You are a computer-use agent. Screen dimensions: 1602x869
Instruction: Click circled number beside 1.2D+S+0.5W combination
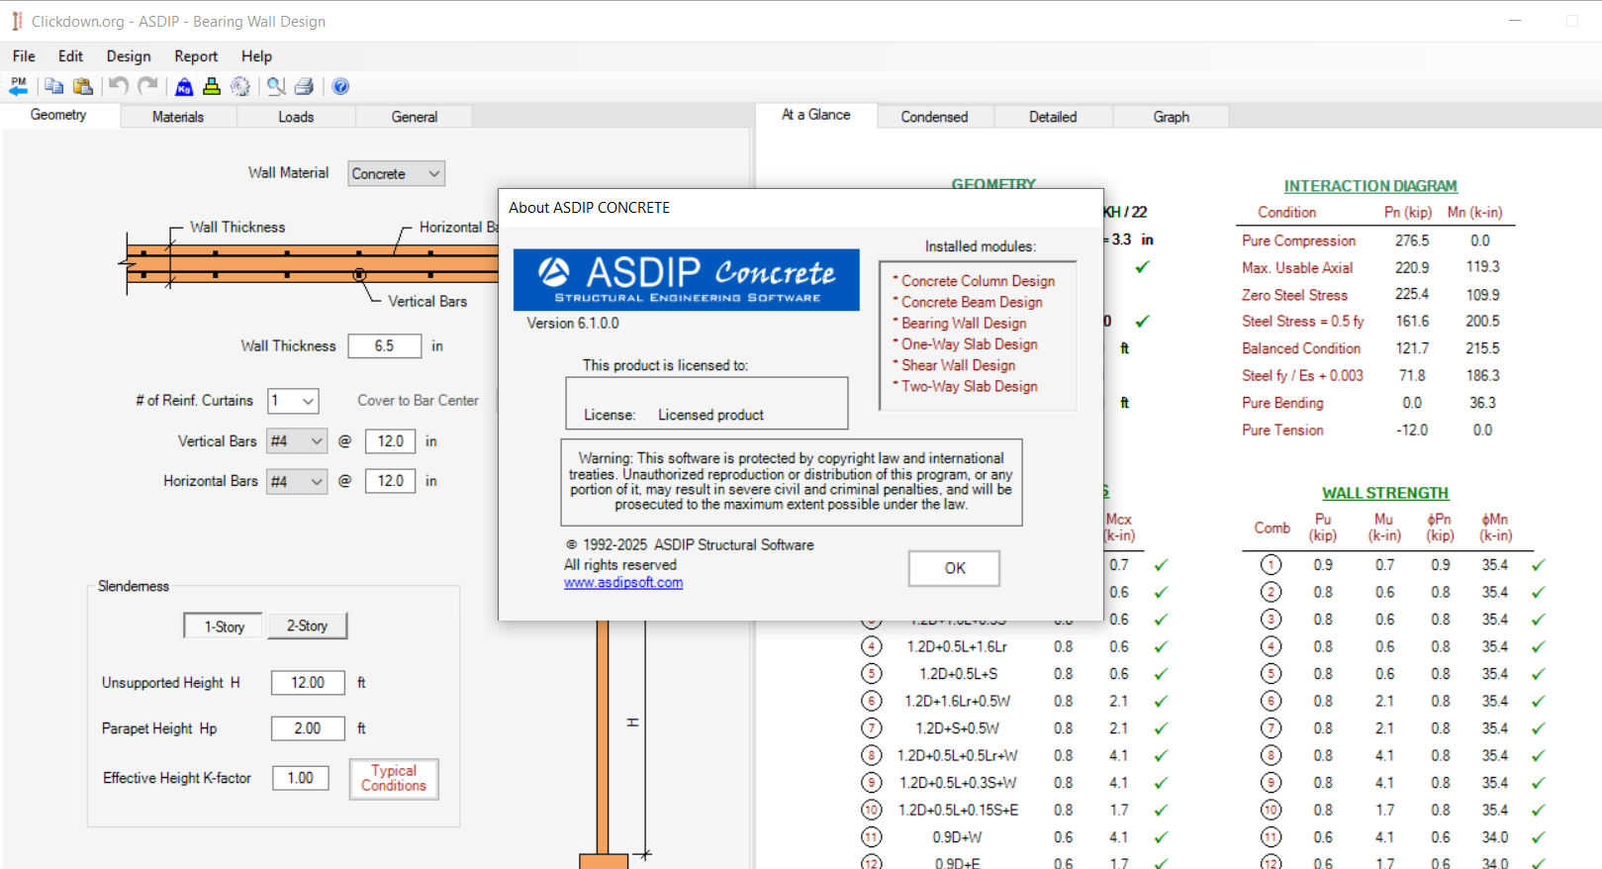coord(871,728)
